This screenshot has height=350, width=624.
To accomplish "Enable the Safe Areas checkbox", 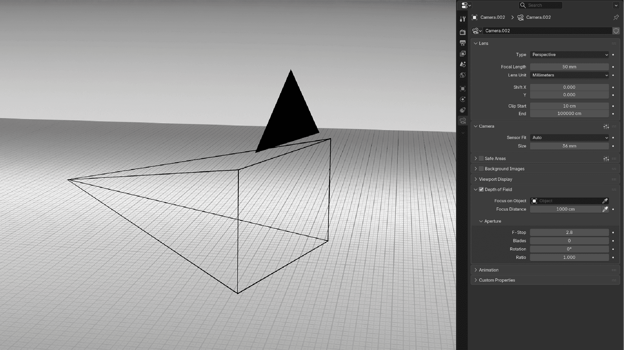I will click(481, 158).
